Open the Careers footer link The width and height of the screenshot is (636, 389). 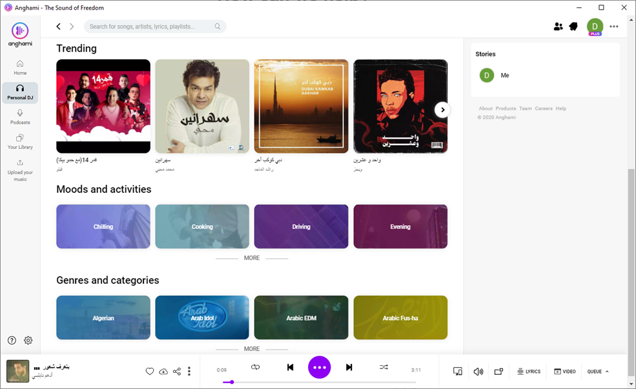coord(544,108)
